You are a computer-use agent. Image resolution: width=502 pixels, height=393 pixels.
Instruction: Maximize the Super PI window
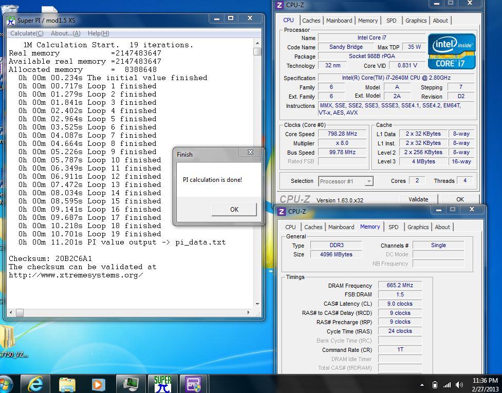tap(231, 18)
